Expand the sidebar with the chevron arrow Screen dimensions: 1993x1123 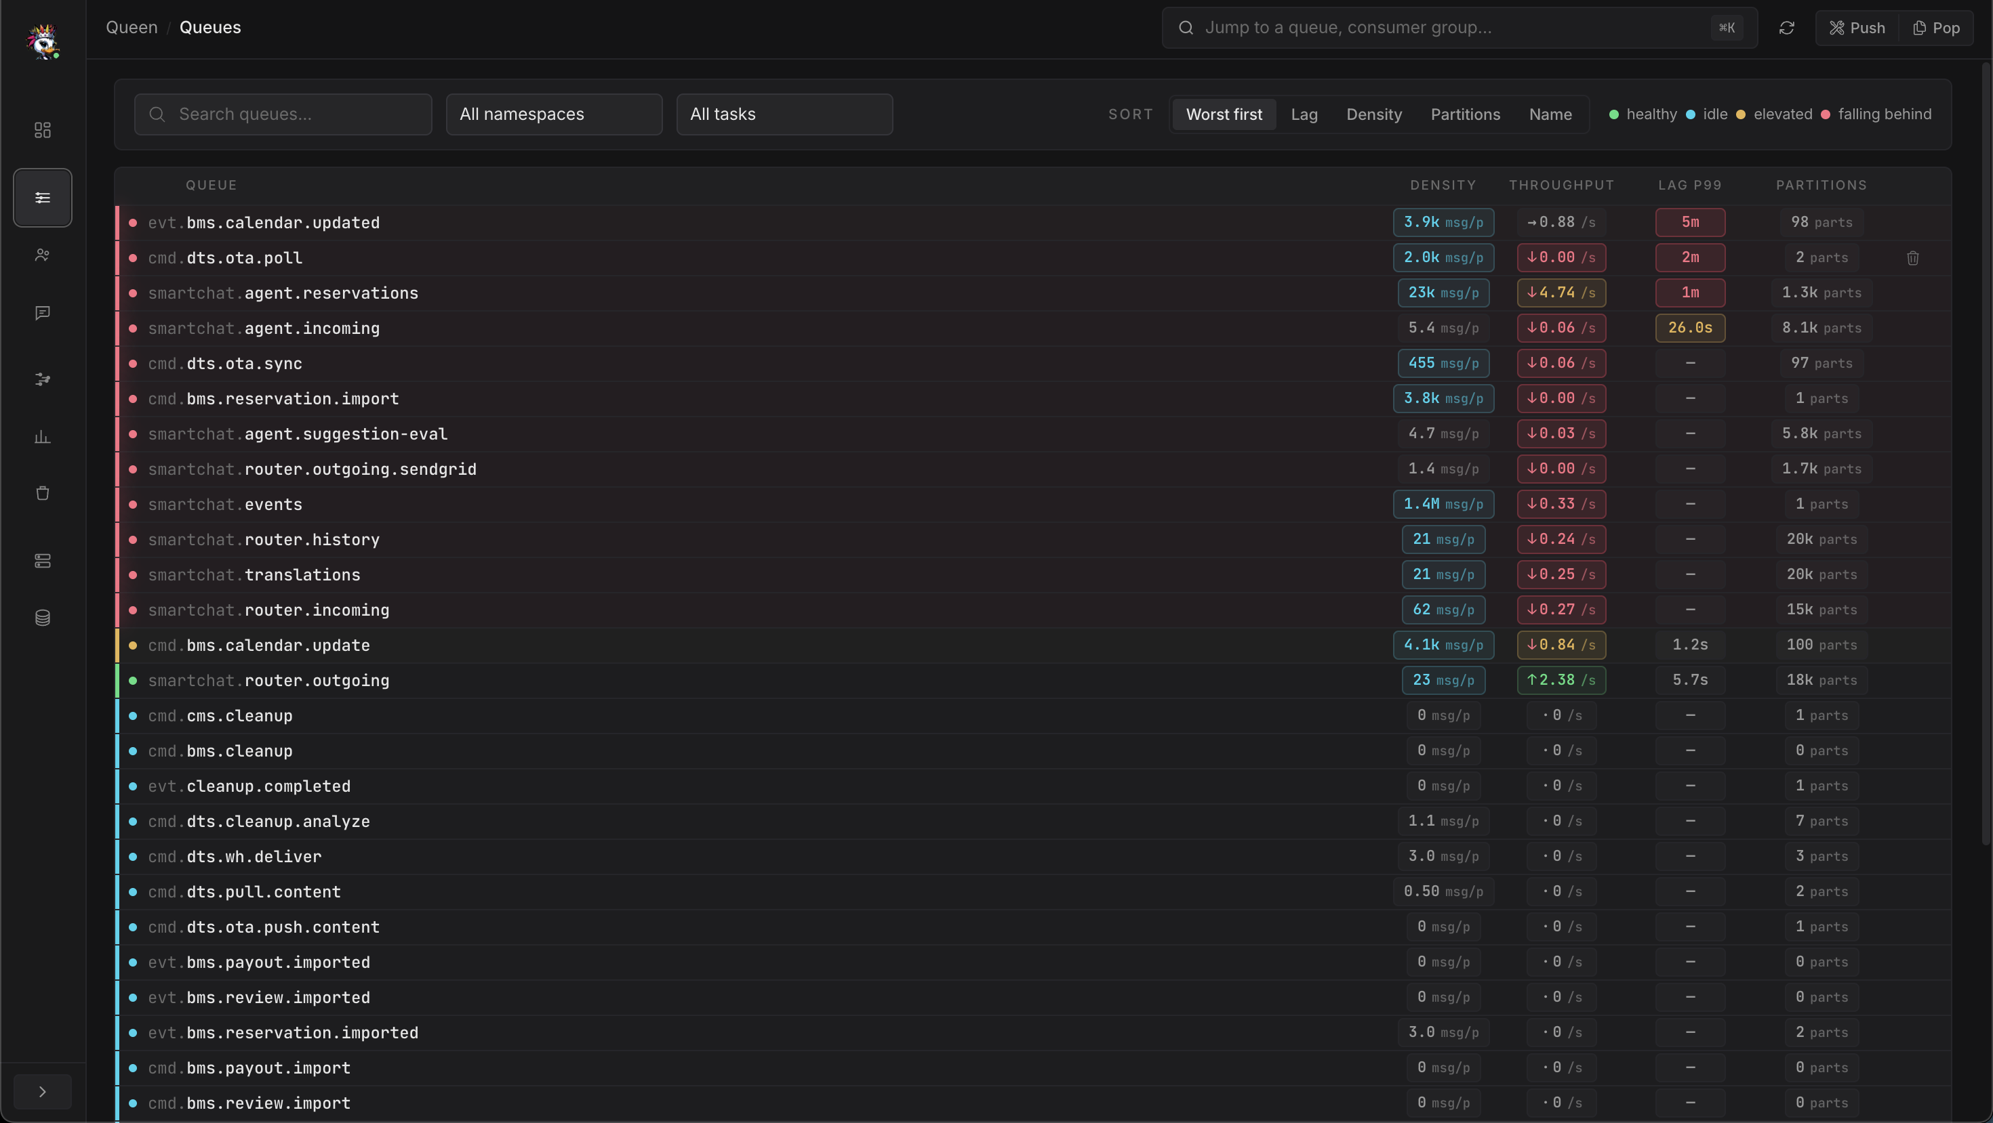(43, 1090)
